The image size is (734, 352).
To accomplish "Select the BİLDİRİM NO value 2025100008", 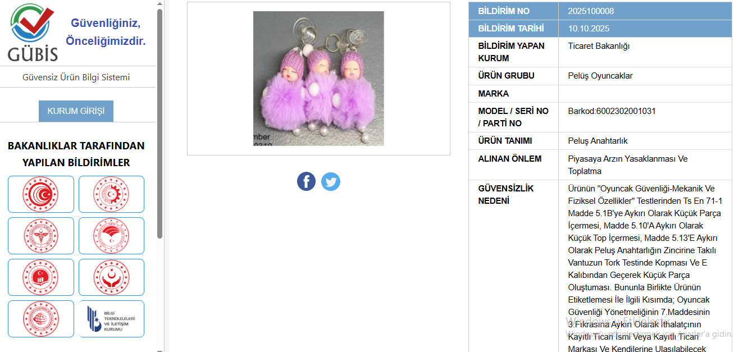I will point(591,11).
